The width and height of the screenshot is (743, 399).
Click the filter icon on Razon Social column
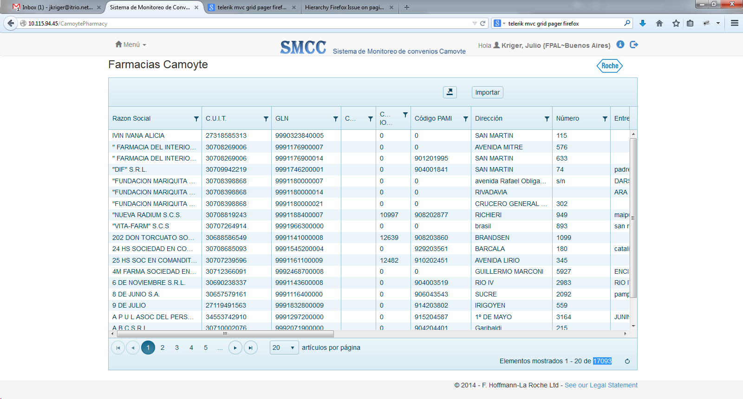pyautogui.click(x=196, y=119)
